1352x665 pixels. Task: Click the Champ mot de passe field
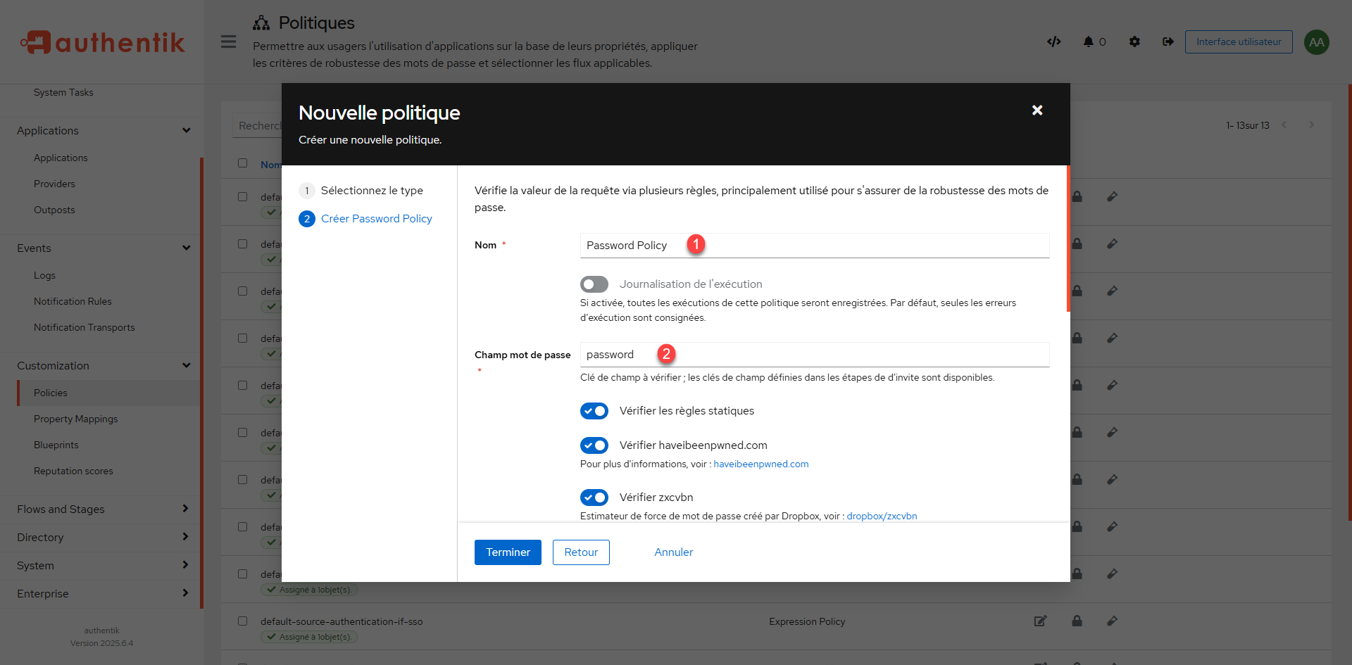point(814,355)
